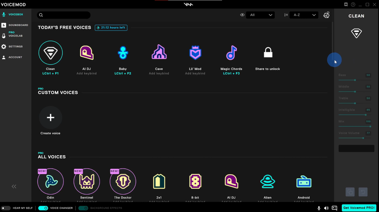
Task: Open the new Odin voice
Action: click(x=50, y=181)
